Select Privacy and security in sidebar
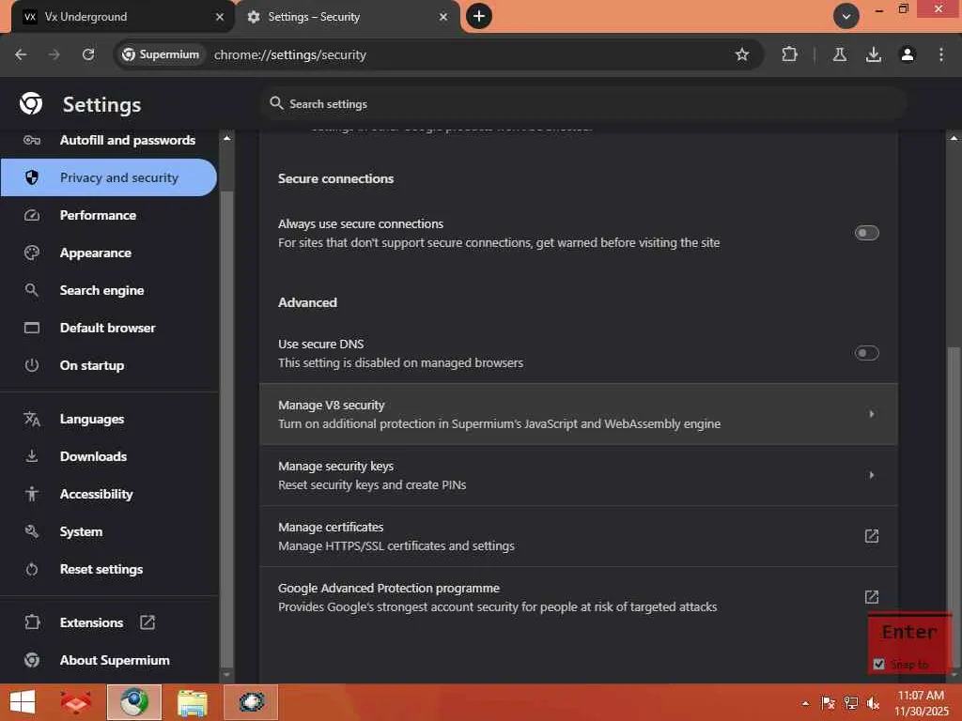Image resolution: width=962 pixels, height=721 pixels. pos(109,177)
